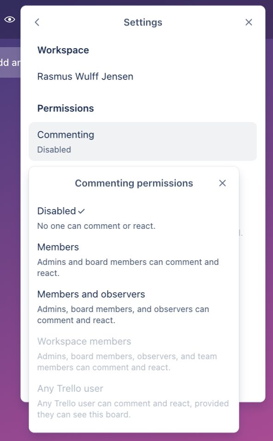Select the Disabled commenting option
The height and width of the screenshot is (441, 273).
coord(134,218)
